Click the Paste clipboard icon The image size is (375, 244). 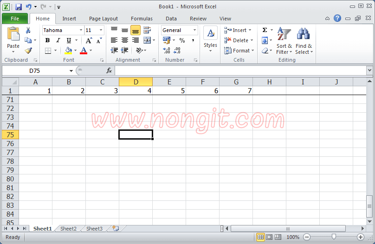13,34
